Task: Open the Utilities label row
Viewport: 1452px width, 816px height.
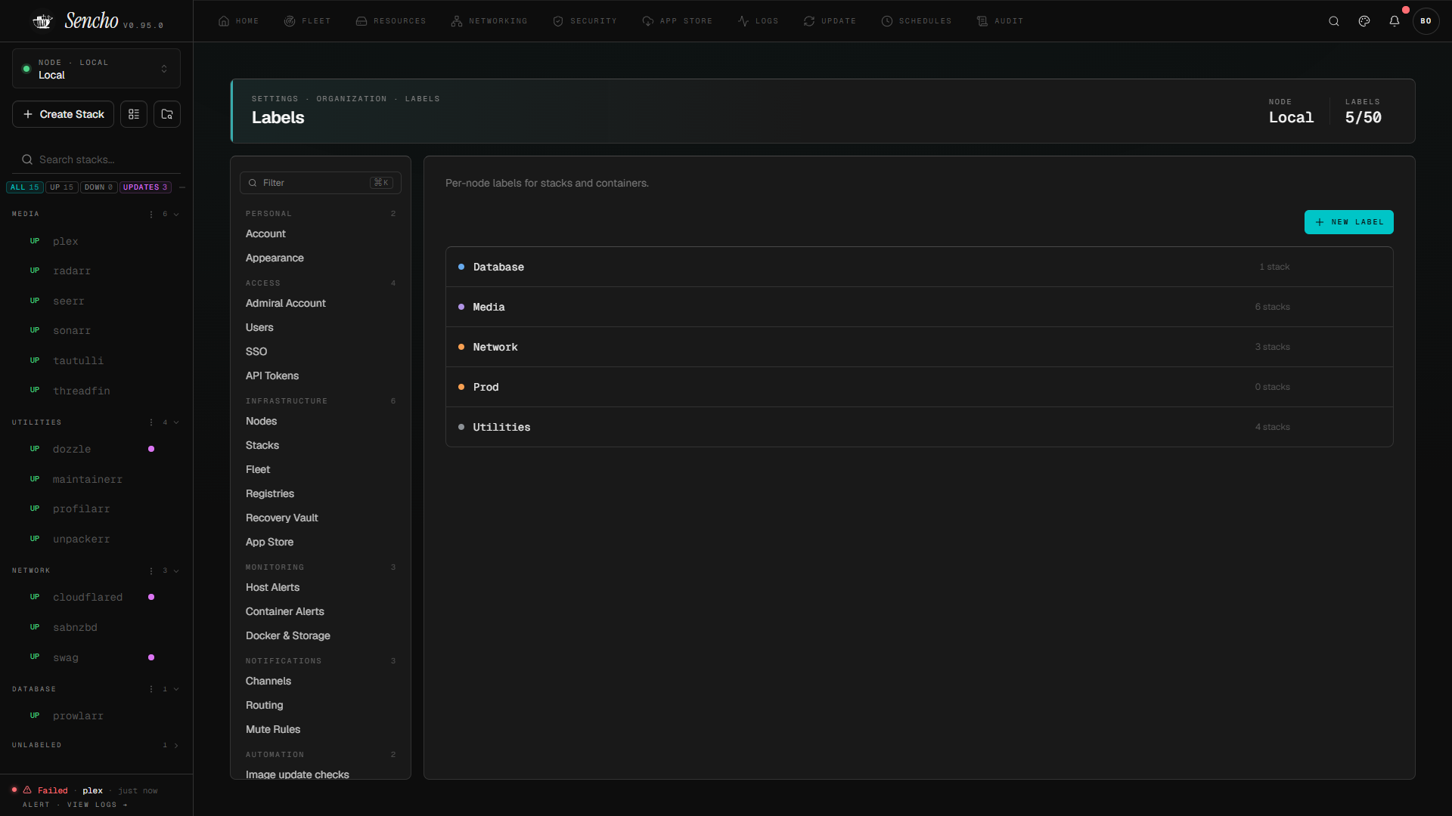Action: pos(920,427)
